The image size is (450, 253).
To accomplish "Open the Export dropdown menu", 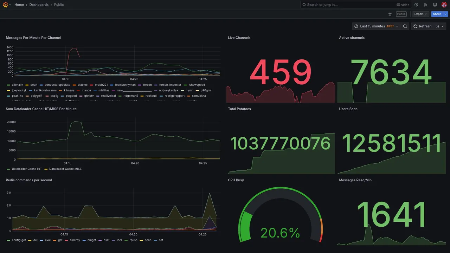I will click(x=420, y=14).
